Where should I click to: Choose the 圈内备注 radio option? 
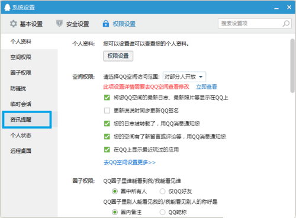coord(115,212)
